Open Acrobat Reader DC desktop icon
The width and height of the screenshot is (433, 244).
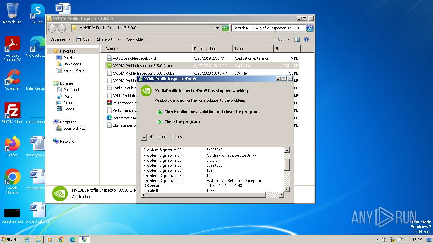coord(12,49)
